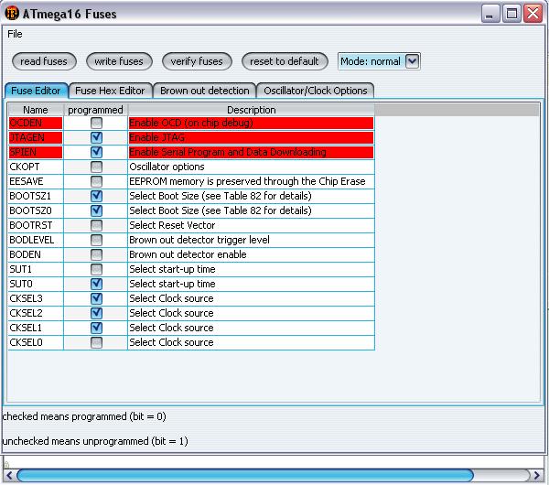Click reset to default button
549x485 pixels.
285,61
